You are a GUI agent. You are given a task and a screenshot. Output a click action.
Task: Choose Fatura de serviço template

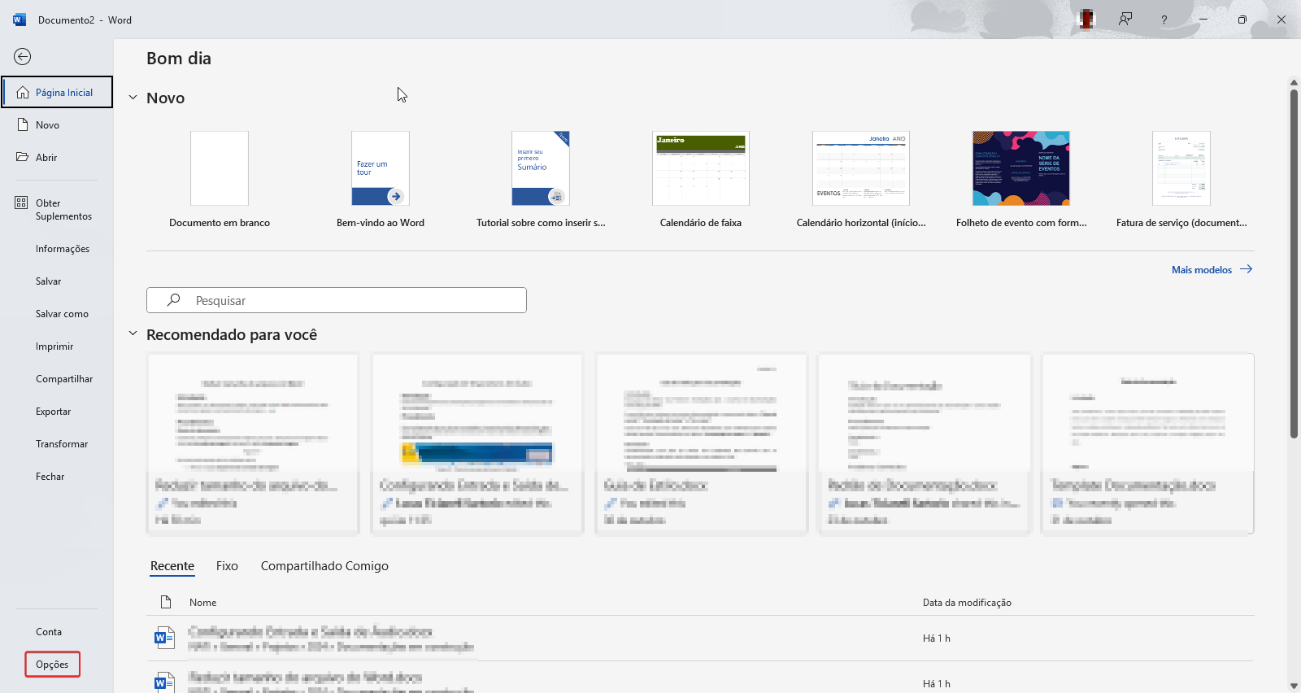(1181, 179)
